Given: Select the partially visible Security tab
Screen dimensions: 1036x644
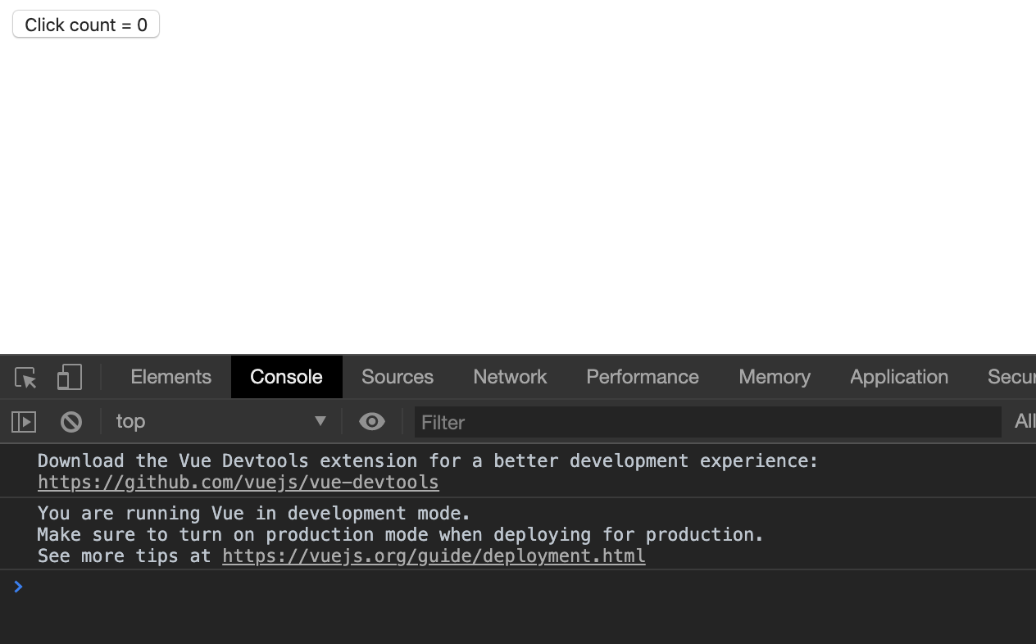Looking at the screenshot, I should tap(1012, 377).
